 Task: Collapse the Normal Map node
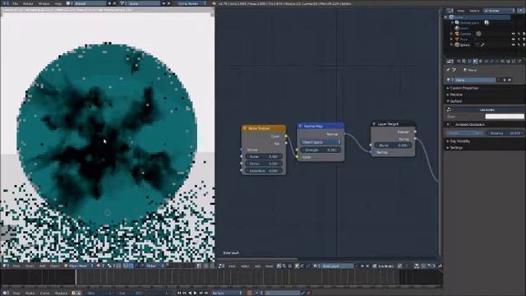tap(300, 126)
